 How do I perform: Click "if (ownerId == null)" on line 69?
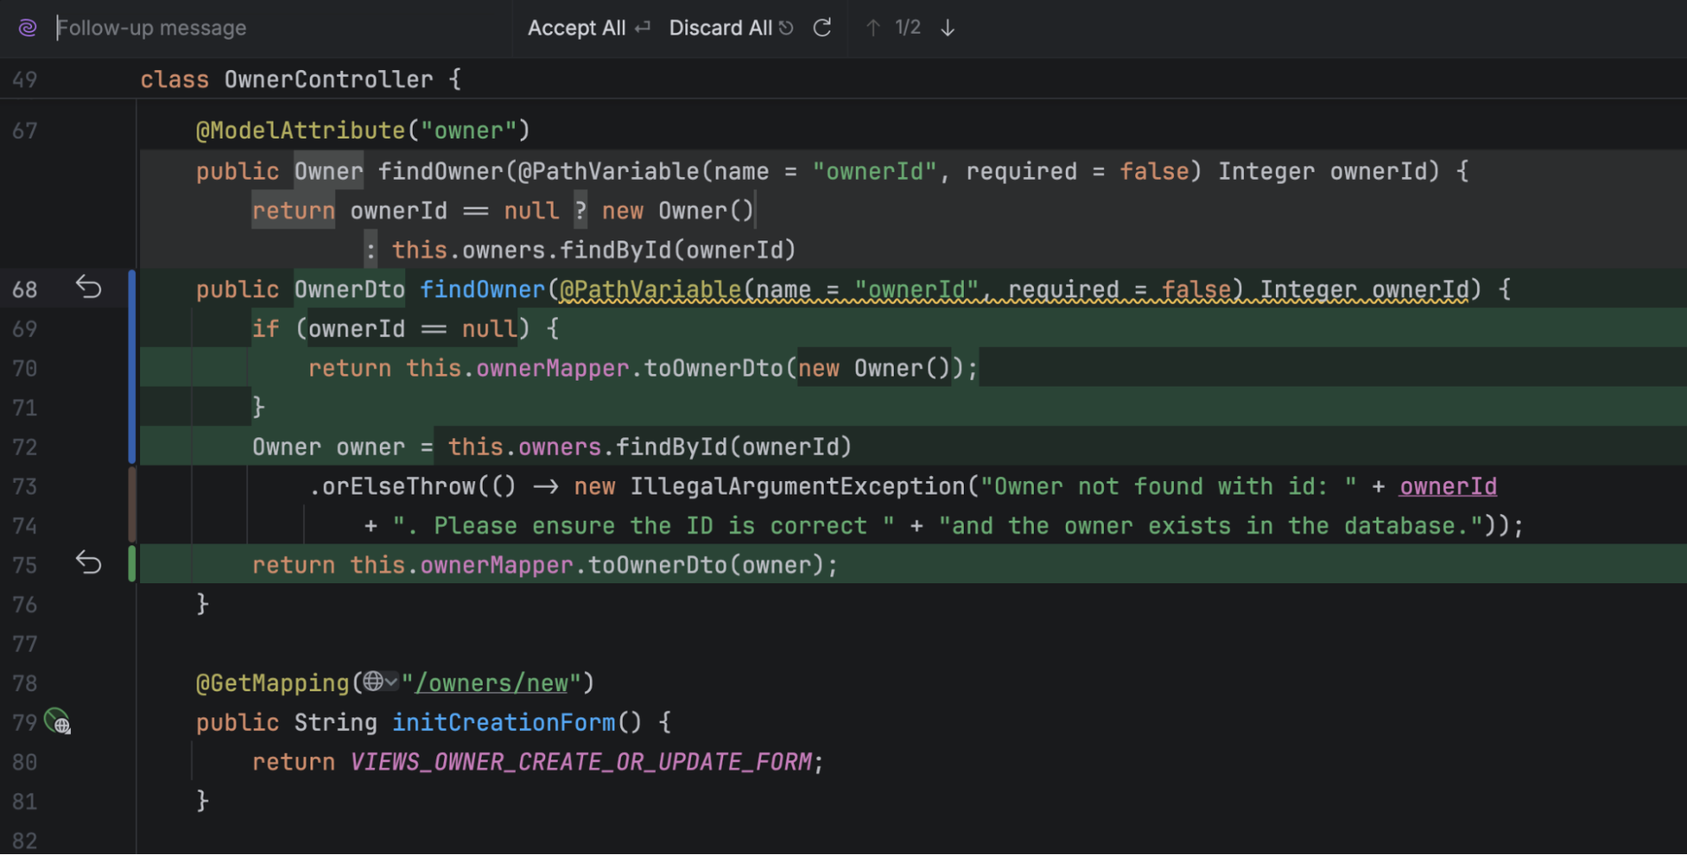point(391,329)
